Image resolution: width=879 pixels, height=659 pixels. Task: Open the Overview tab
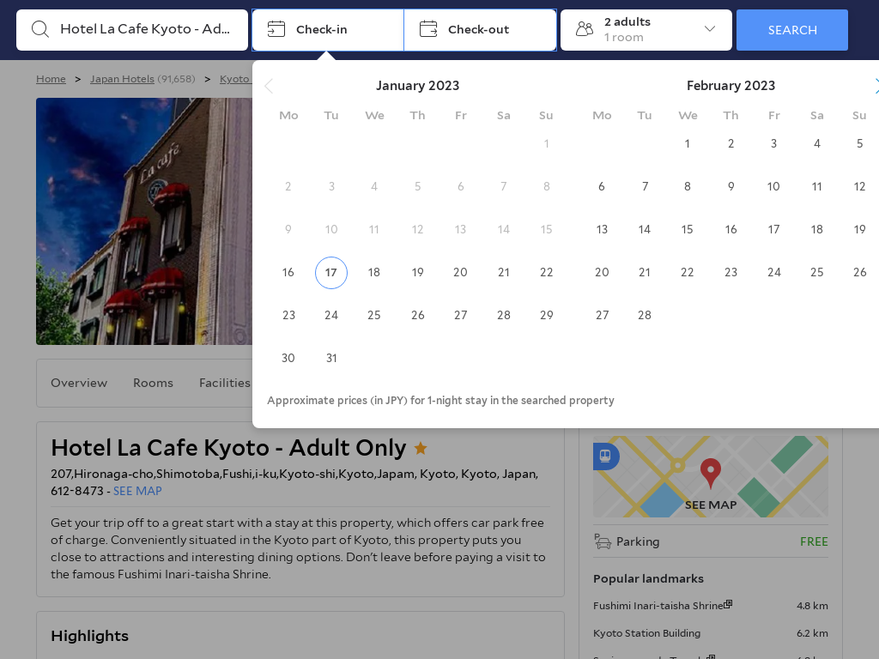pyautogui.click(x=79, y=383)
